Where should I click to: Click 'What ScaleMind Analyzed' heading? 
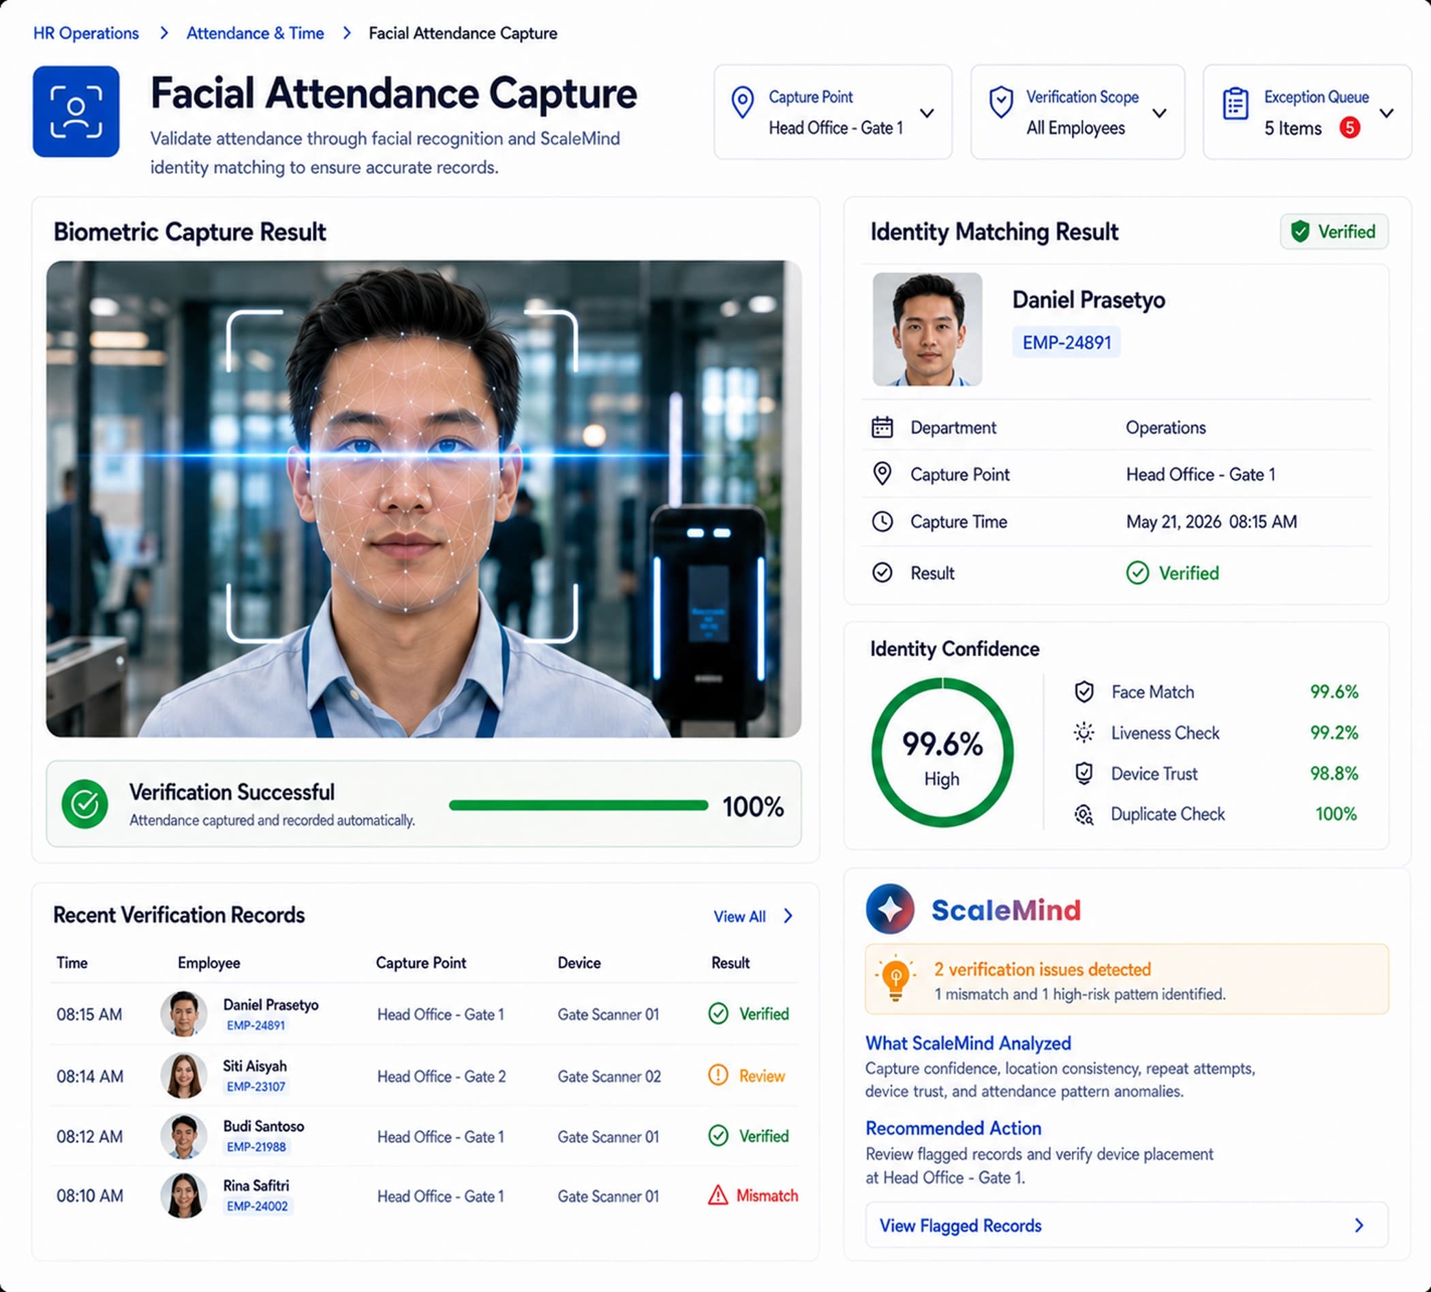(x=968, y=1043)
